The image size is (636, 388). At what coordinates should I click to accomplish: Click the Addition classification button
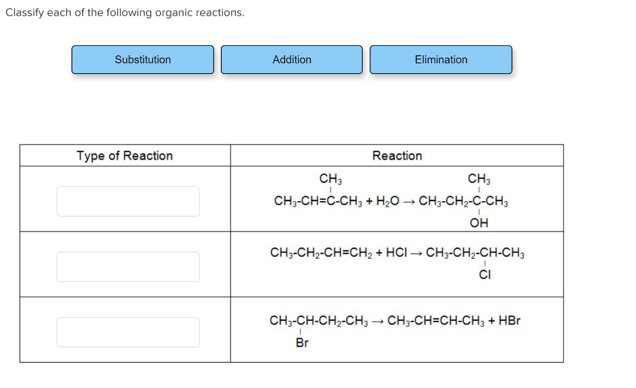(292, 60)
